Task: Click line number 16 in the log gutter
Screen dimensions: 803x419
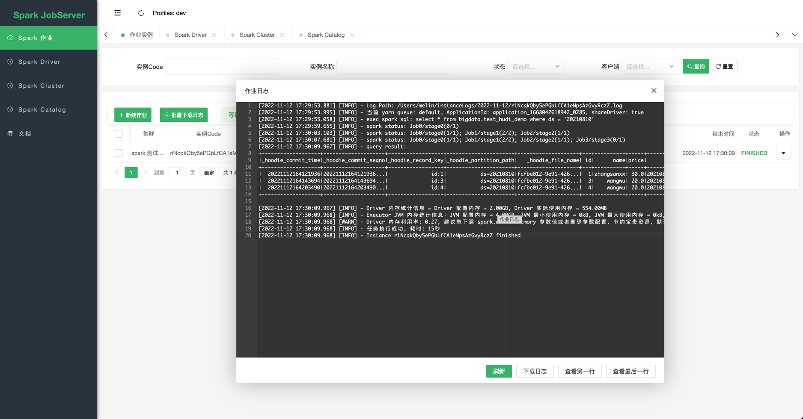Action: (248, 208)
